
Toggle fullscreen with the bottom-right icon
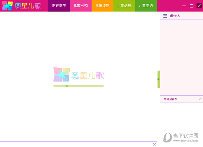point(155,144)
